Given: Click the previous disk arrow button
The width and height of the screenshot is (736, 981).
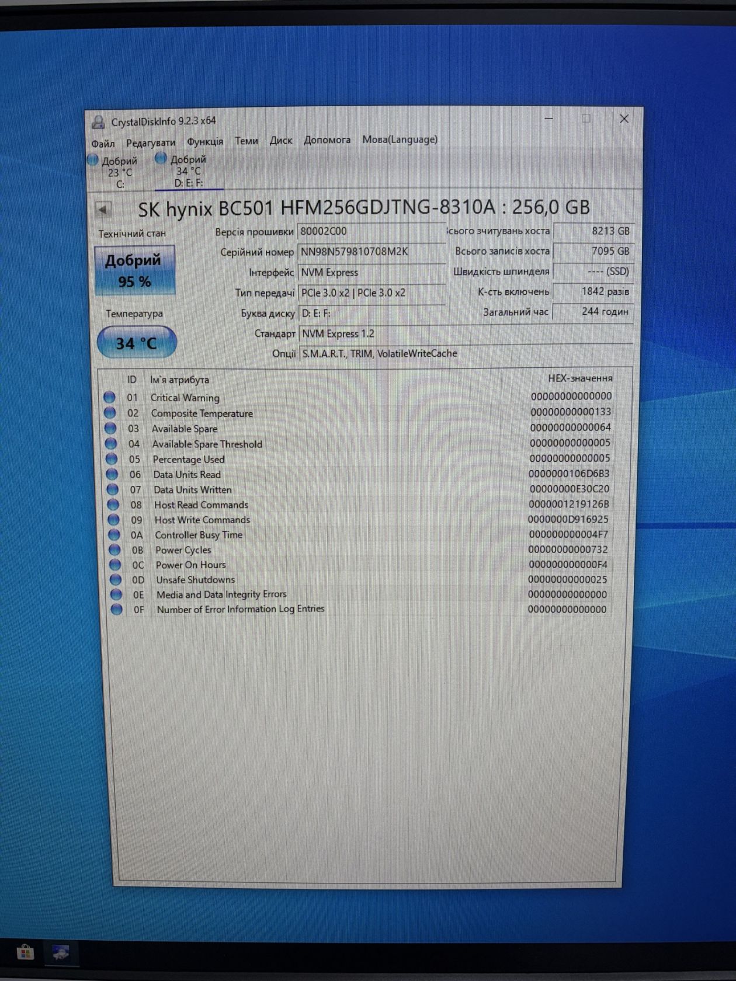Looking at the screenshot, I should point(103,209).
